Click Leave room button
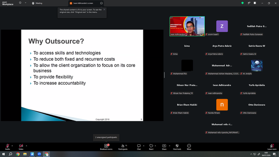279x157 pixels. [272, 147]
